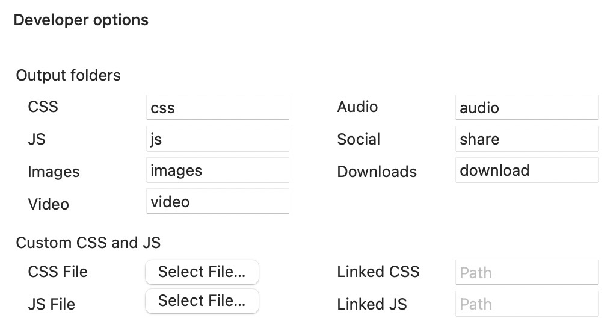Screen dimensions: 616x330
Task: Click the Social folder field containing 'share'
Action: [526, 139]
